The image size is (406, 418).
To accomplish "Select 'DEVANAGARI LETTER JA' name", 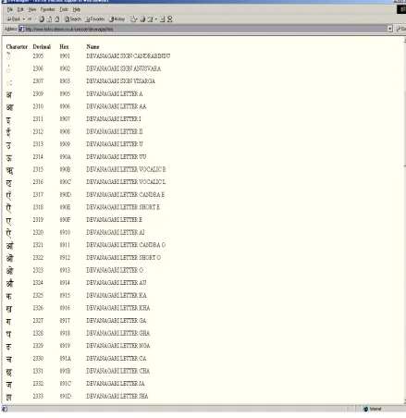I will coord(116,384).
